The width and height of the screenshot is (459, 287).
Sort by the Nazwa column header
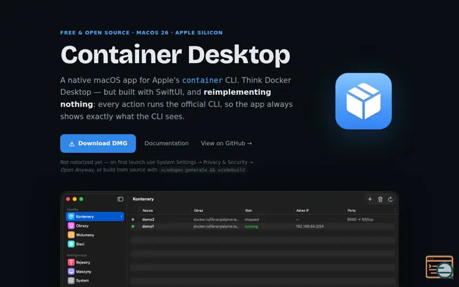point(147,211)
